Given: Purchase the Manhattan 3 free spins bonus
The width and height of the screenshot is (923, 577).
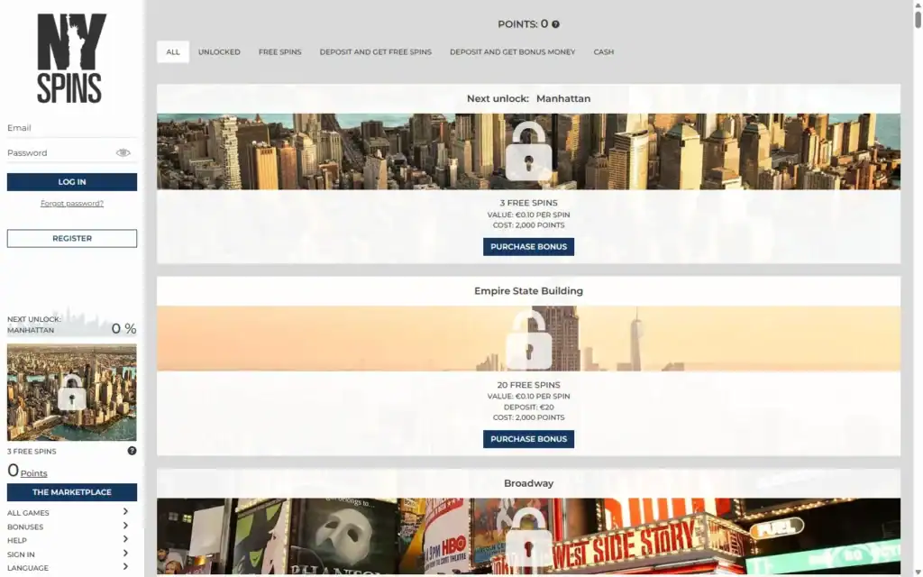Looking at the screenshot, I should (528, 247).
